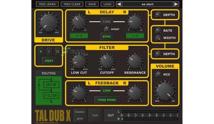
Task: Adjust the large VOLUME knob
Action: coord(165,91)
